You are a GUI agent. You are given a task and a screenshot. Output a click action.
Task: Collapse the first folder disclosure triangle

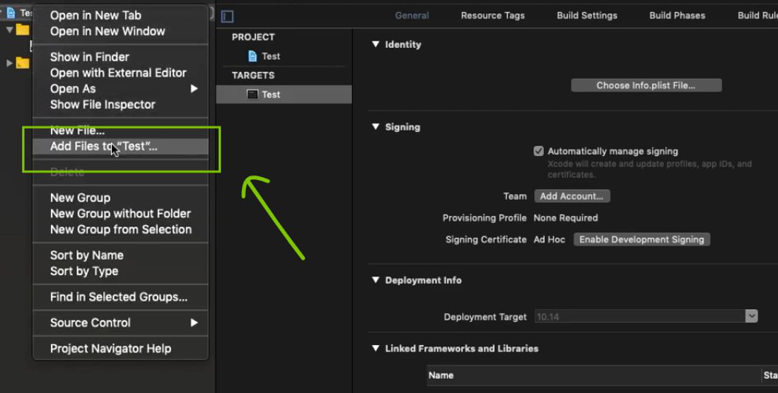pyautogui.click(x=9, y=30)
